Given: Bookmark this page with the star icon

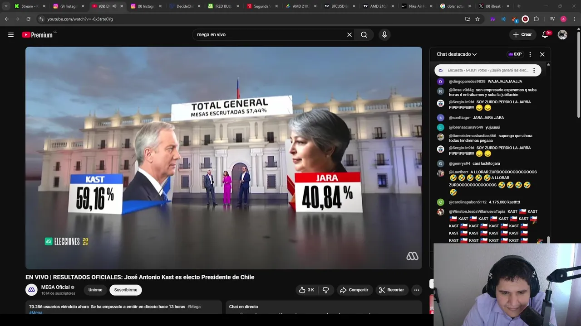Looking at the screenshot, I should (x=478, y=19).
